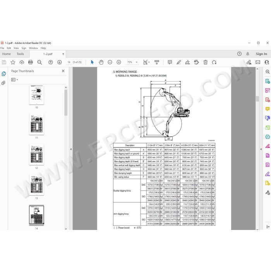Click the thumbnails scroll down arrow
This screenshot has width=271, height=271.
(66, 229)
